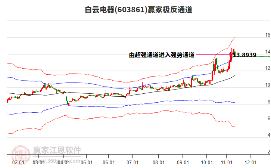This screenshot has height=168, width=271.
Task: Click the 14 price axis label
Action: [x=268, y=52]
